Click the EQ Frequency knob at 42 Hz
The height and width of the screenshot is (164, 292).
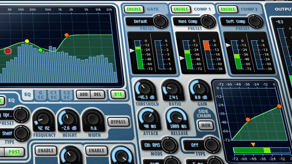(x=43, y=118)
